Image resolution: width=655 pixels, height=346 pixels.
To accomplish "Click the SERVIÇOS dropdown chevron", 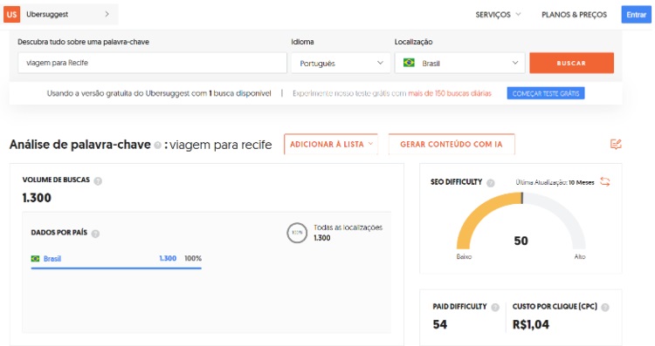I will click(x=518, y=14).
